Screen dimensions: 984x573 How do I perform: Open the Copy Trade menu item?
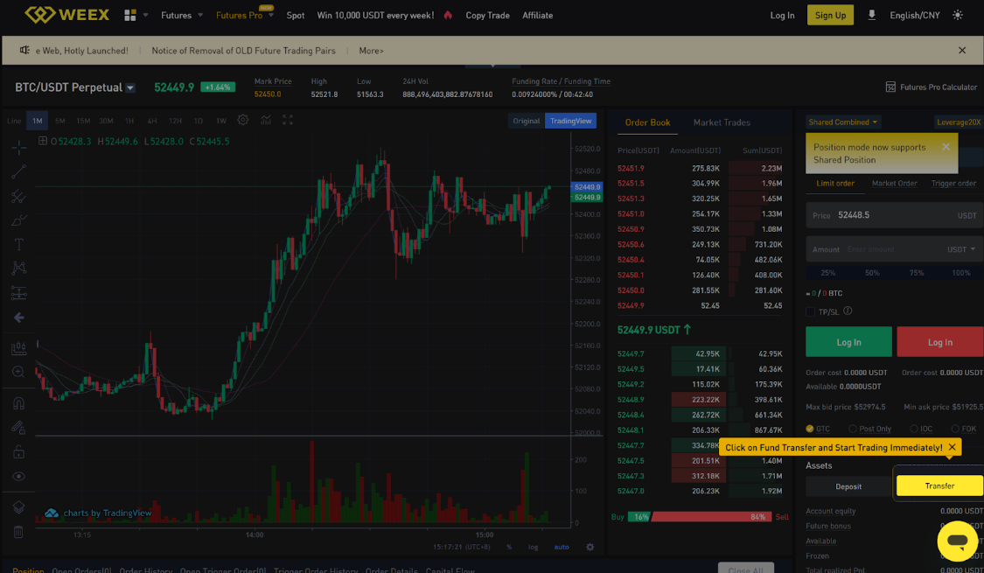coord(487,15)
